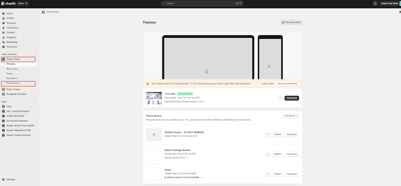This screenshot has width=401, height=186.
Task: Click the Joy: Loyalty Program icon
Action: pos(4,111)
